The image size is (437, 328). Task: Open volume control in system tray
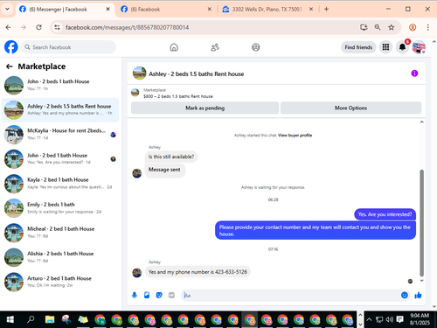tap(390, 319)
